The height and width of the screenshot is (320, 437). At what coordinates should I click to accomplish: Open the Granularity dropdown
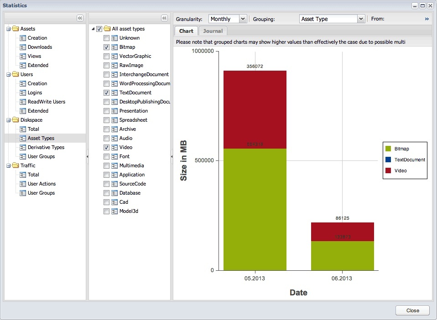click(x=243, y=19)
